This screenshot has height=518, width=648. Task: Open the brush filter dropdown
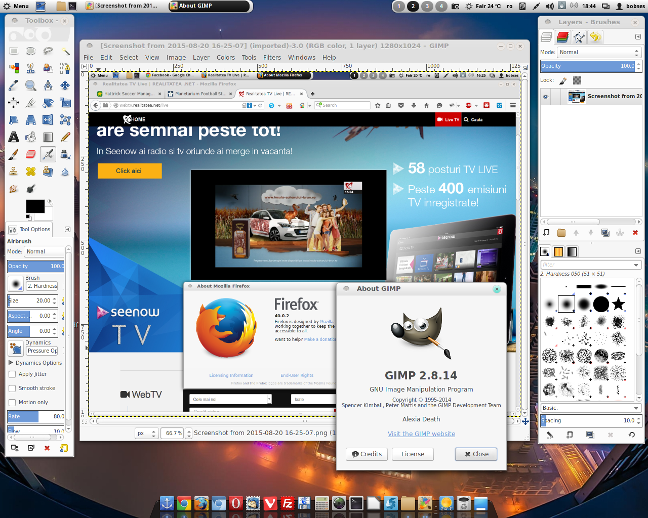click(636, 265)
